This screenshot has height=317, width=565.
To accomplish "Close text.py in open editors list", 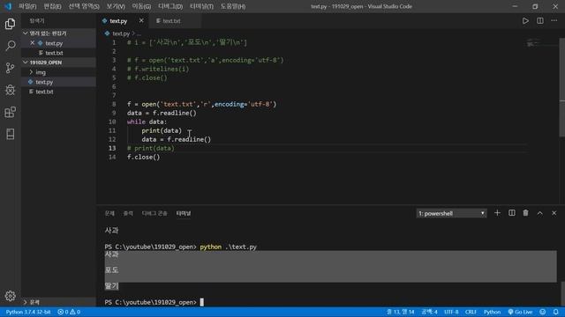I will tap(33, 43).
